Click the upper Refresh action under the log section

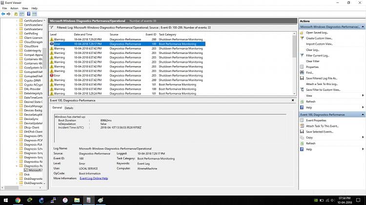311,102
